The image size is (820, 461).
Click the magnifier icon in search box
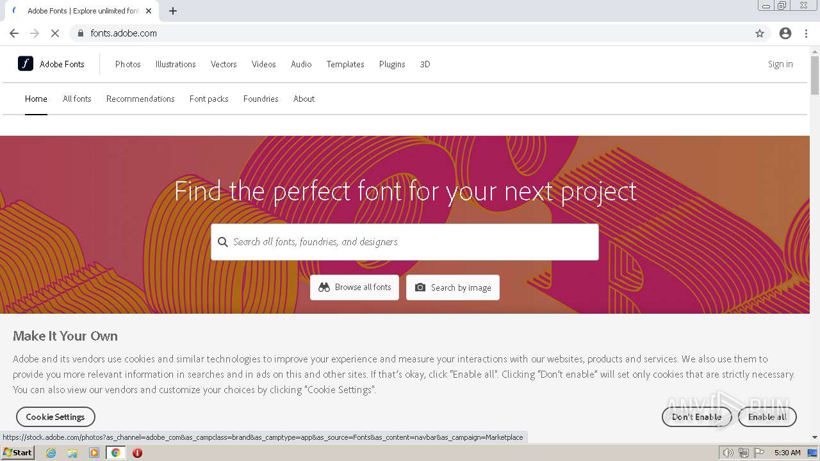[x=223, y=242]
